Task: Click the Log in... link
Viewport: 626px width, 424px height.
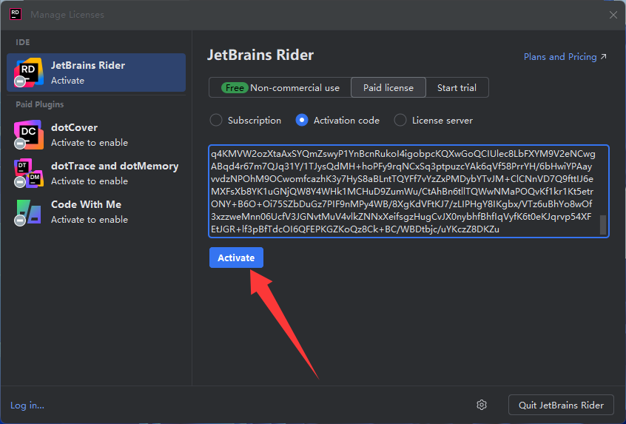Action: coord(27,406)
